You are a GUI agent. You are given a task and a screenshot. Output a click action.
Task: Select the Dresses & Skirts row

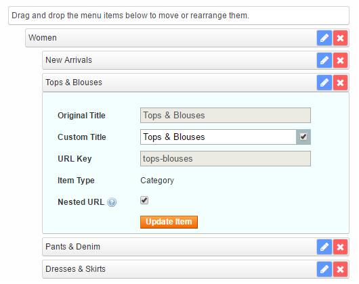pyautogui.click(x=179, y=269)
